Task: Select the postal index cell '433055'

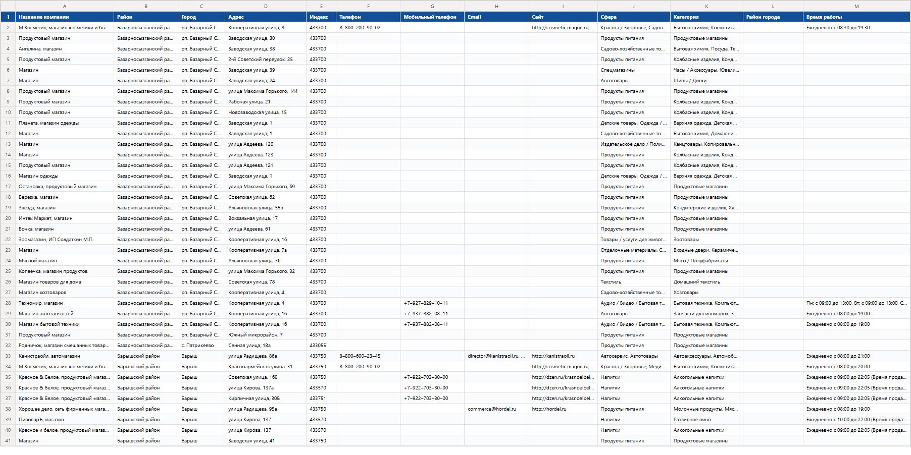Action: click(321, 346)
